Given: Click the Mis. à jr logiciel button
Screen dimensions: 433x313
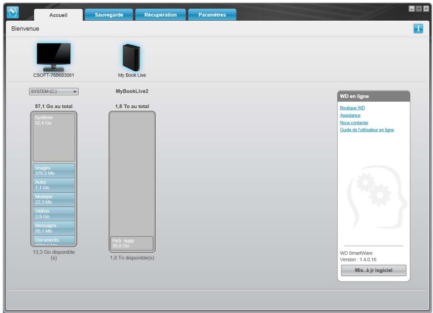Looking at the screenshot, I should click(373, 270).
